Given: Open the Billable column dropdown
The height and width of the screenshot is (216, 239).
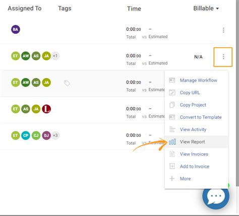Looking at the screenshot, I should pyautogui.click(x=206, y=9).
